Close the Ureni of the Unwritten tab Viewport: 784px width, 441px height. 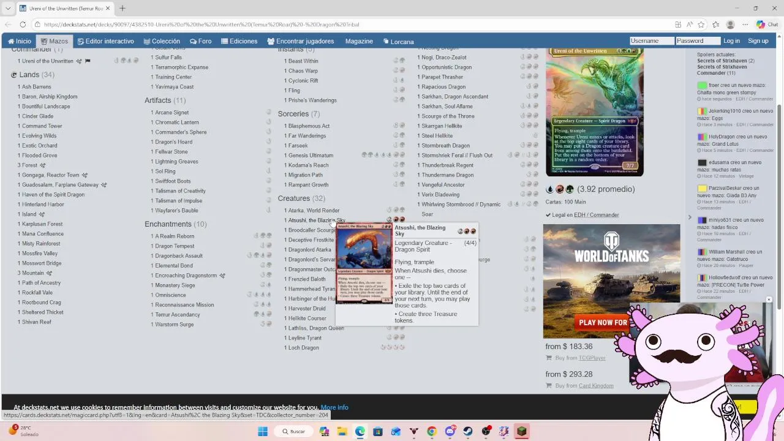pos(108,8)
